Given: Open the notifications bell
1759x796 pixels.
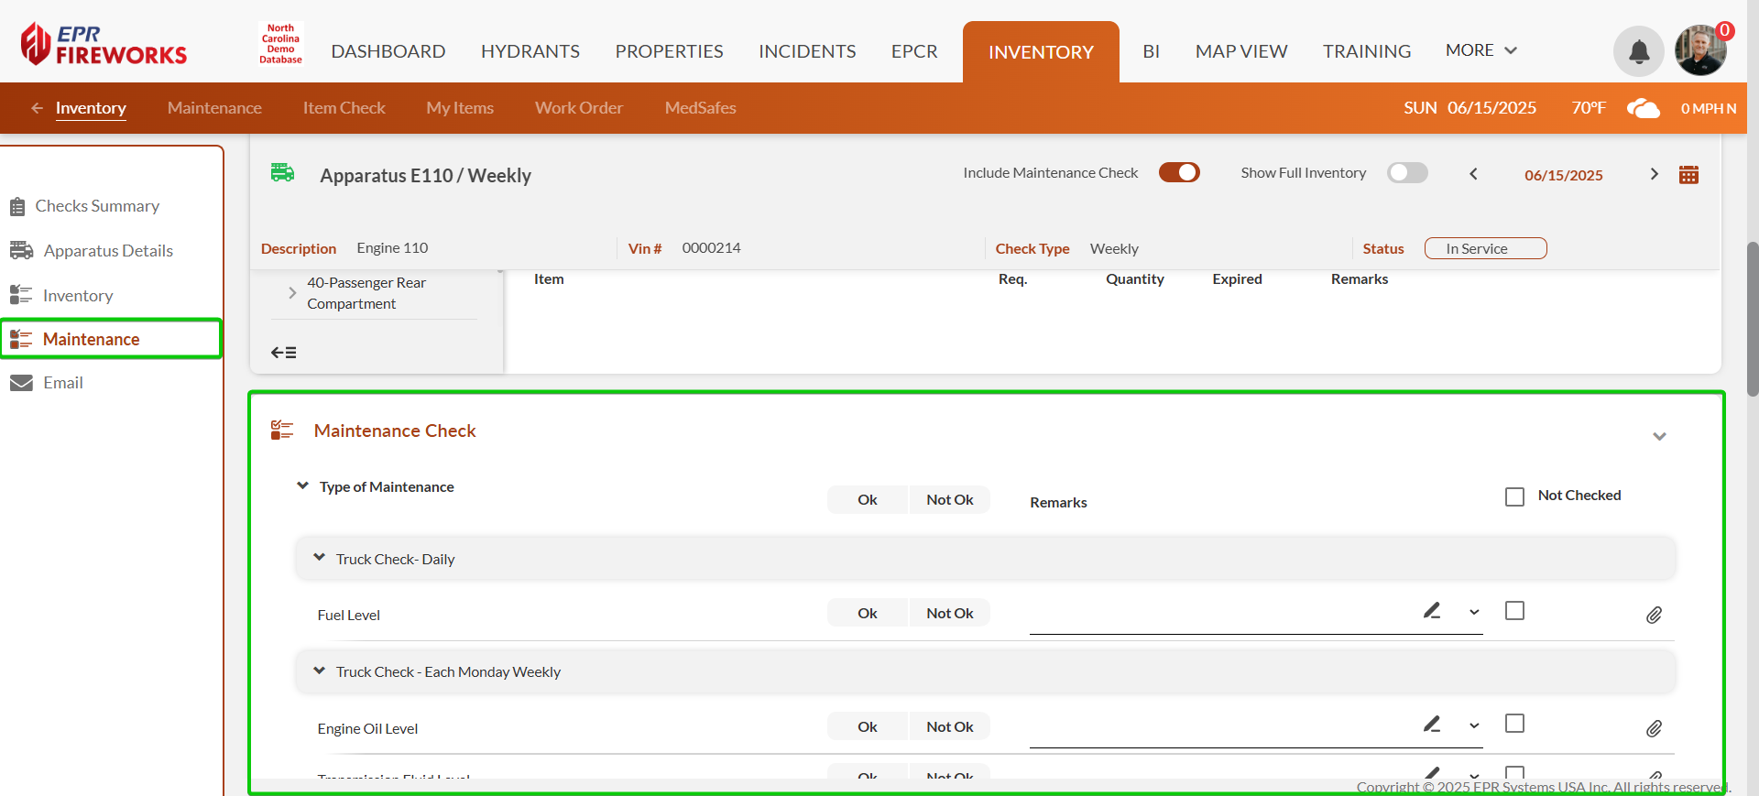Looking at the screenshot, I should point(1638,51).
